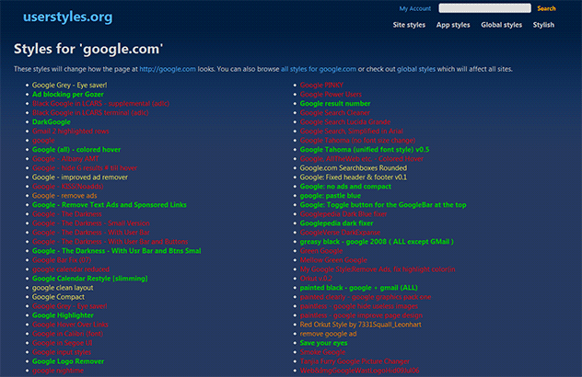Image resolution: width=582 pixels, height=377 pixels.
Task: Open Googlepedia dark fixer style
Action: click(x=337, y=223)
